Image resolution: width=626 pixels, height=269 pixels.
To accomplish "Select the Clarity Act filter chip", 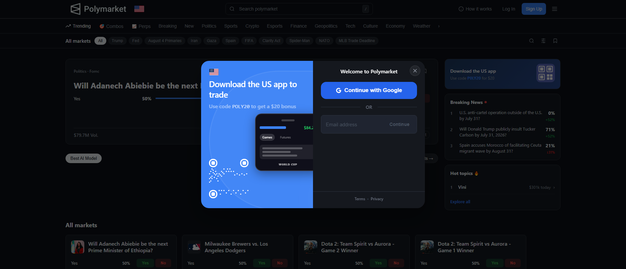I will click(x=272, y=41).
